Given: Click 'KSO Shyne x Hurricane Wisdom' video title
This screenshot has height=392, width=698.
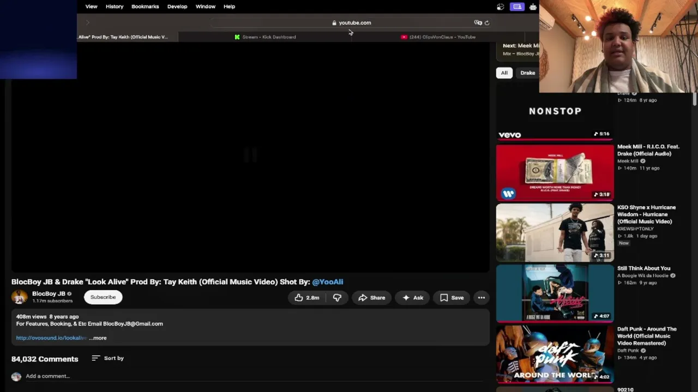Looking at the screenshot, I should coord(647,215).
